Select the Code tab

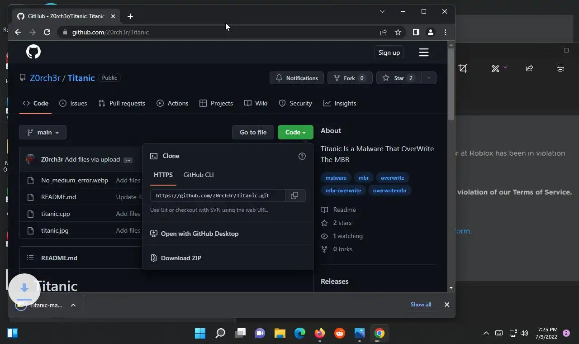pyautogui.click(x=35, y=103)
